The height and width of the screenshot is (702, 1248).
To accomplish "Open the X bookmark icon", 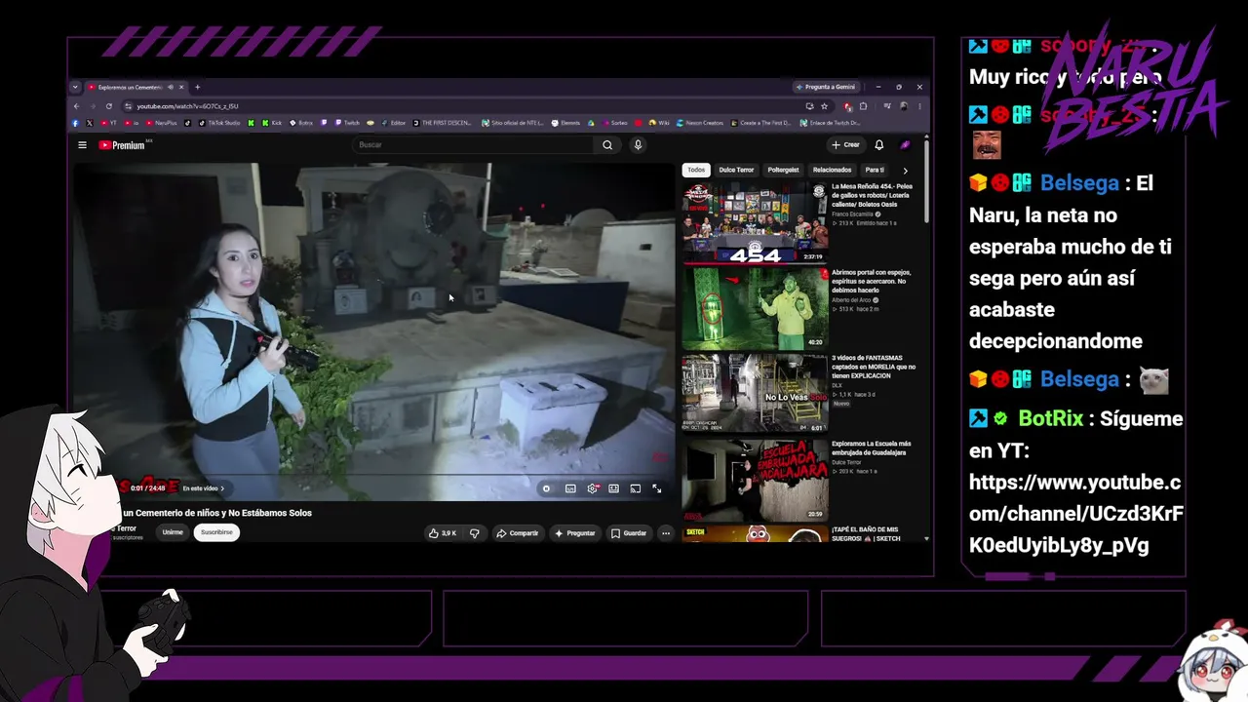I will [90, 123].
